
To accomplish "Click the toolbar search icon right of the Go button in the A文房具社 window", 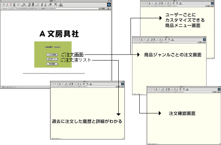I will click(x=108, y=8).
